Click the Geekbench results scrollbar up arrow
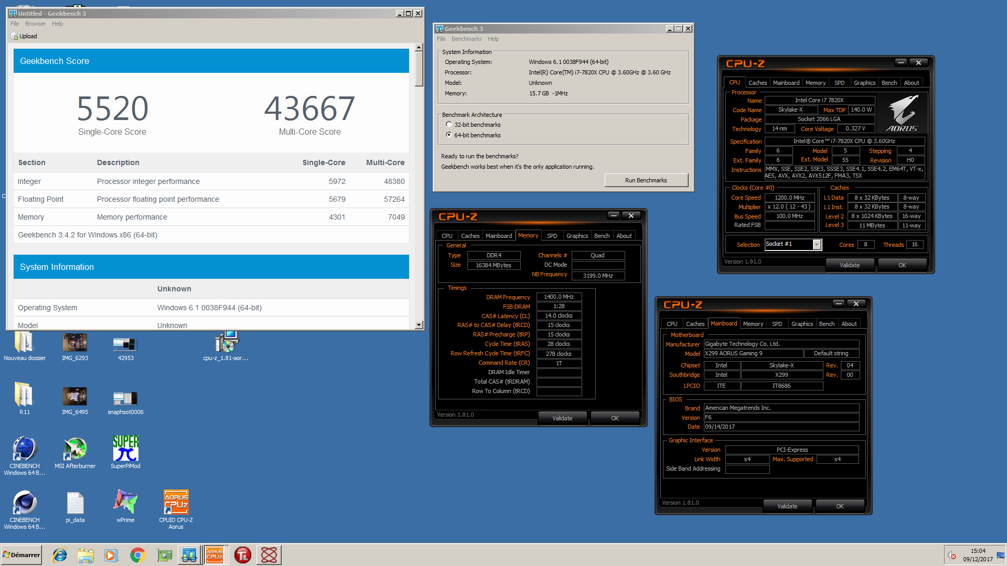The width and height of the screenshot is (1007, 566). (419, 48)
